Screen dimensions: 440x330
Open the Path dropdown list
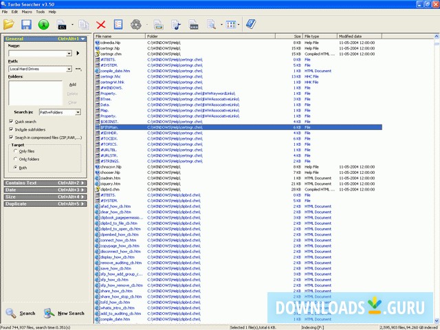point(69,69)
